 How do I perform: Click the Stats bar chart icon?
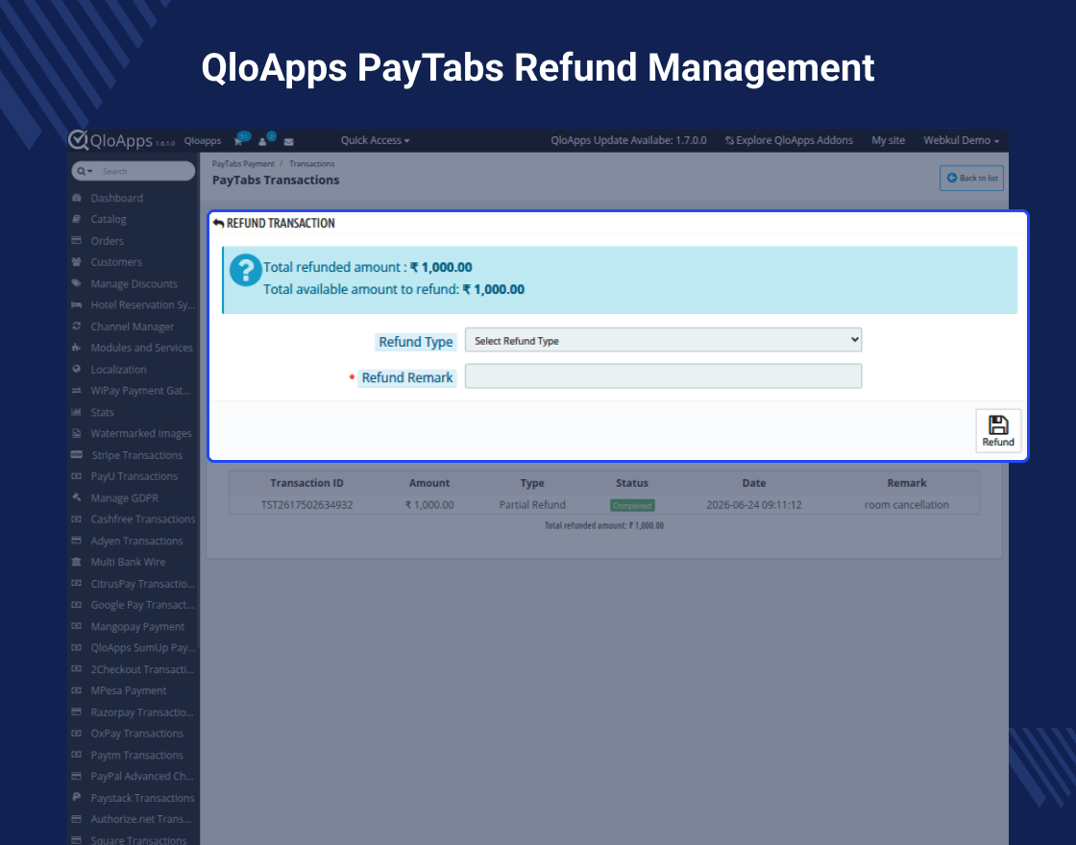[x=76, y=412]
